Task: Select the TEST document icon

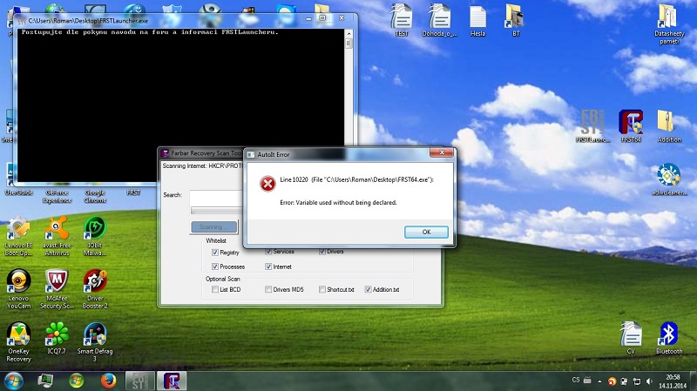Action: coord(402,20)
